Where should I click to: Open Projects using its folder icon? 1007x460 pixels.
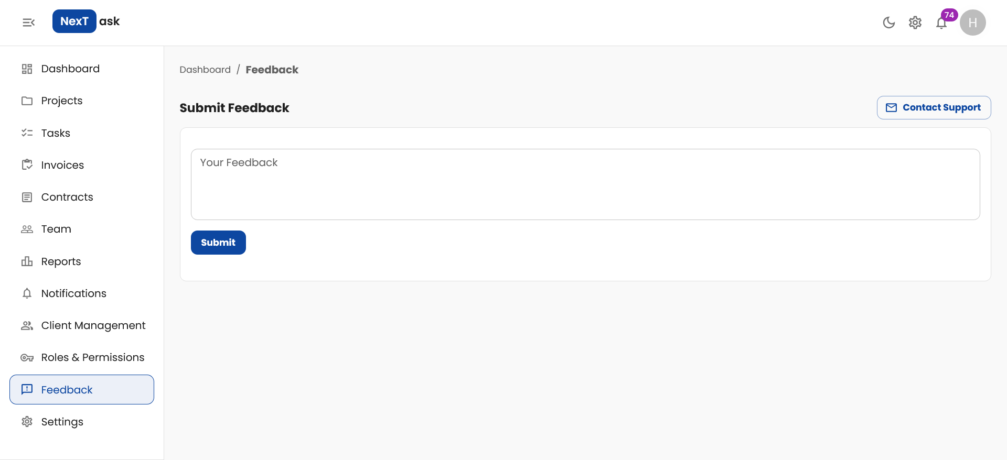pyautogui.click(x=27, y=101)
